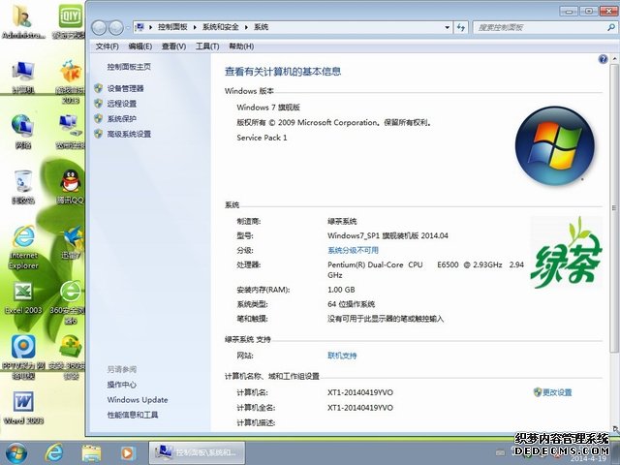Image resolution: width=620 pixels, height=465 pixels.
Task: Select the text Windows 7 旗舰版
Action: (268, 108)
